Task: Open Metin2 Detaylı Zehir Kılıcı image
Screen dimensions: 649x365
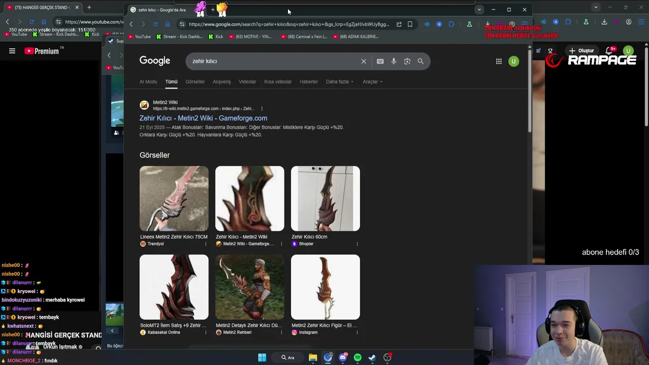Action: pos(249,287)
